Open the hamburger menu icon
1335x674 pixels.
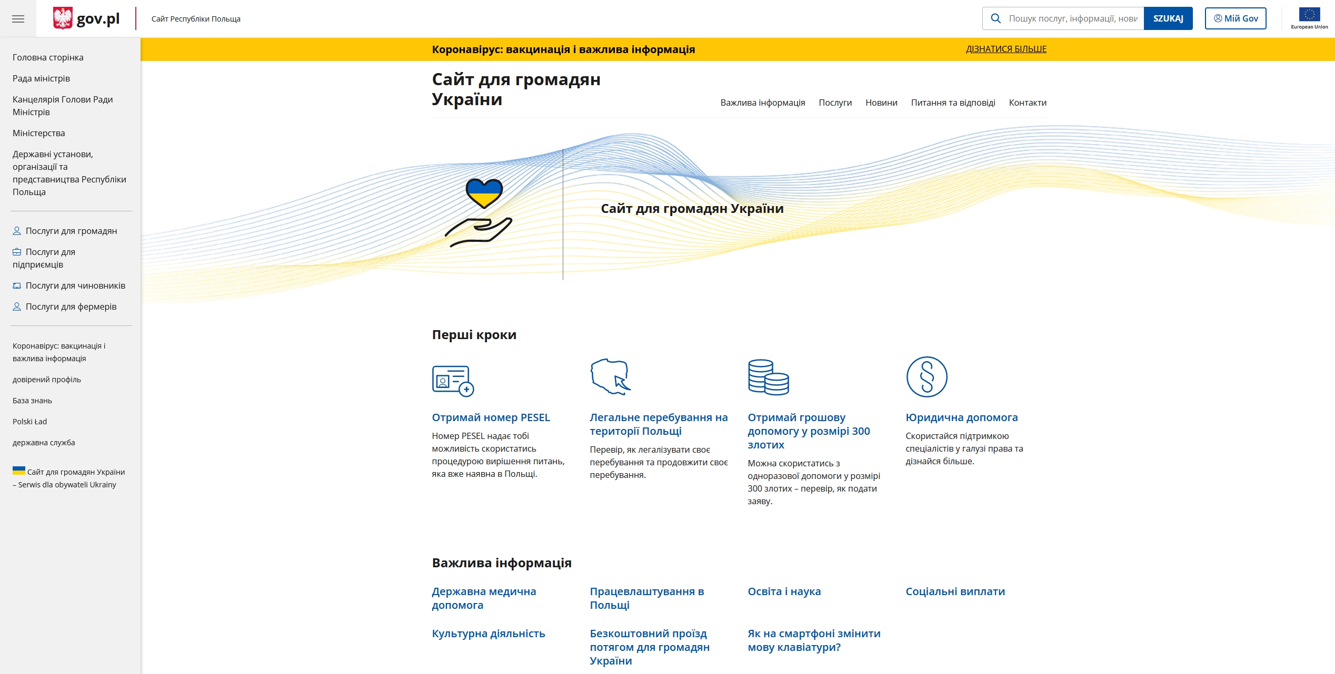point(18,19)
